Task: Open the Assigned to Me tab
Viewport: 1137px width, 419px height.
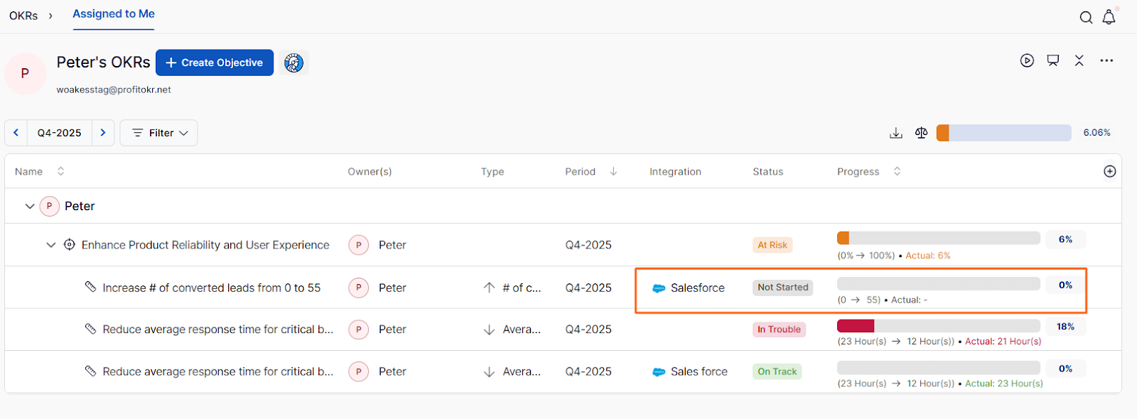Action: coord(114,14)
